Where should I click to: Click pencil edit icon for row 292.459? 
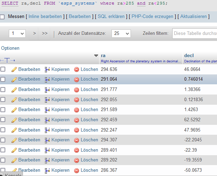[14, 120]
